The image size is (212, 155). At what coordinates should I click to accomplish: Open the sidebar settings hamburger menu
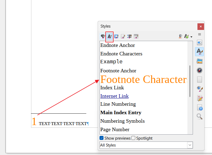200,34
